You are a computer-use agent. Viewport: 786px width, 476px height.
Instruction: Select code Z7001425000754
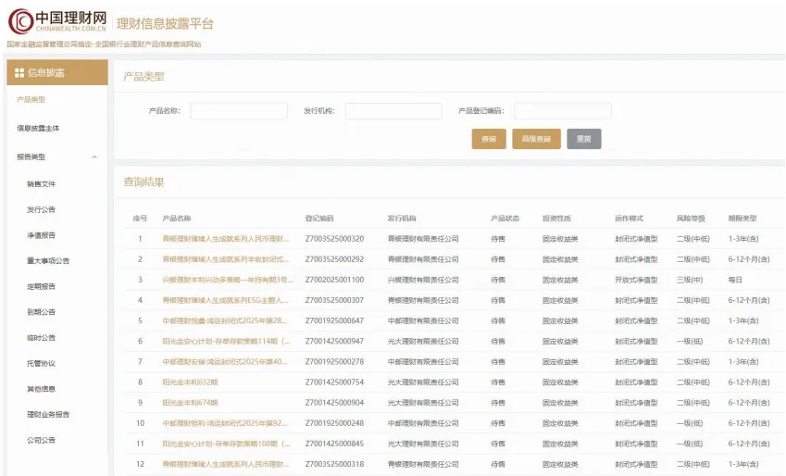tap(334, 382)
